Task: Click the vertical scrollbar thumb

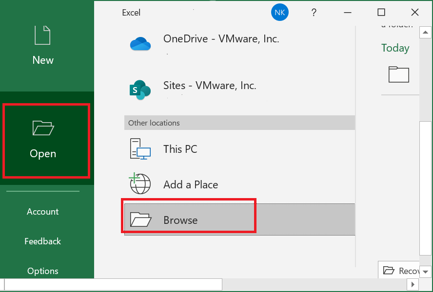Action: [425, 188]
